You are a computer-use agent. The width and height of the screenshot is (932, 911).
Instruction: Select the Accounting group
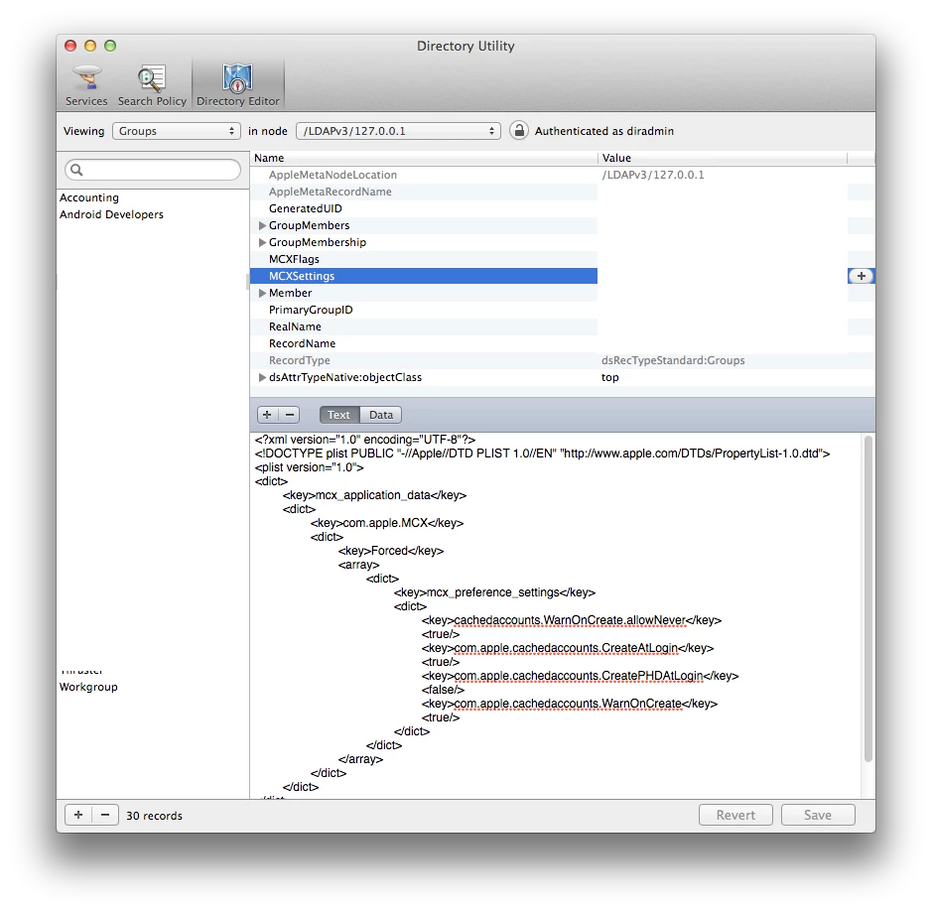click(x=89, y=197)
